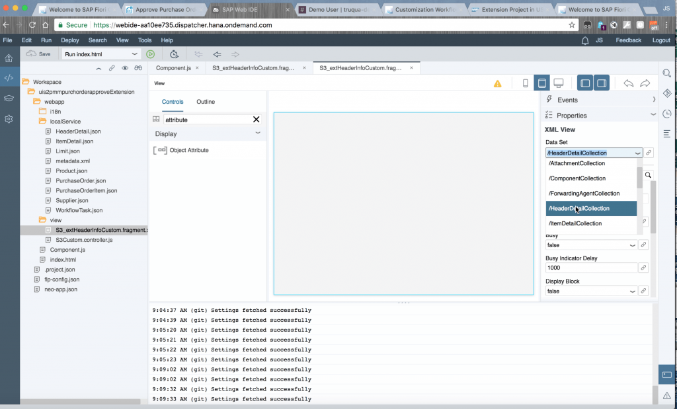Toggle the console icon in right sidebar

pos(667,375)
